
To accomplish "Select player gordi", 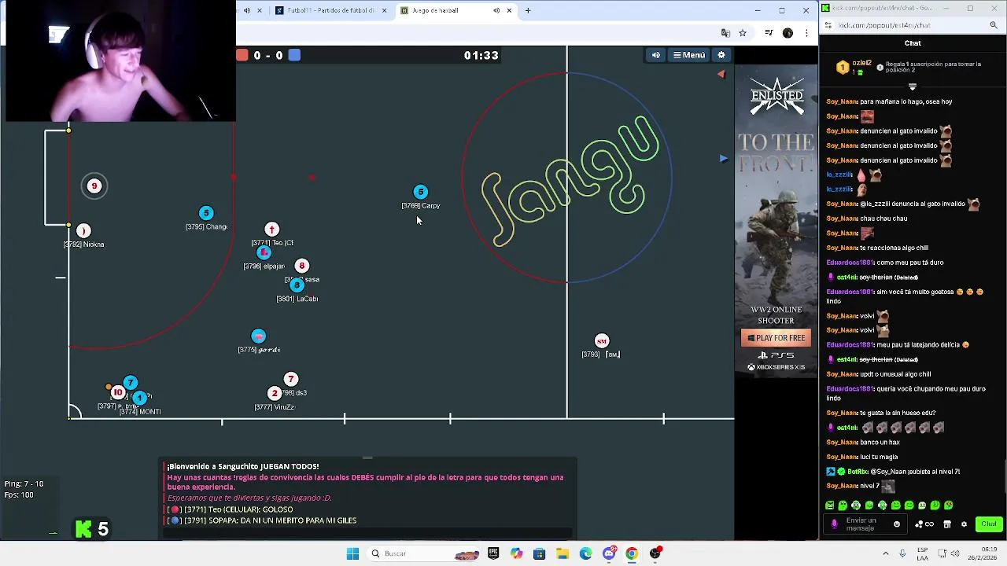I will pos(258,336).
